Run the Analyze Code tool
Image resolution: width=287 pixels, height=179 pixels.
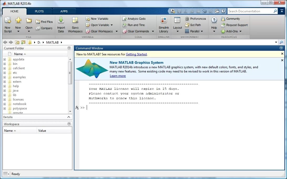(x=134, y=19)
